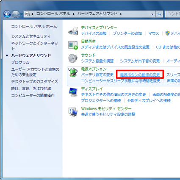This screenshot has width=180, height=180.
Task: Open the Power Options battery icon
Action: point(73,72)
